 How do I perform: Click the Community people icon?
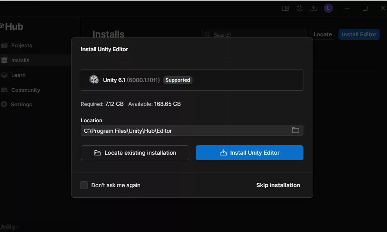pyautogui.click(x=4, y=90)
